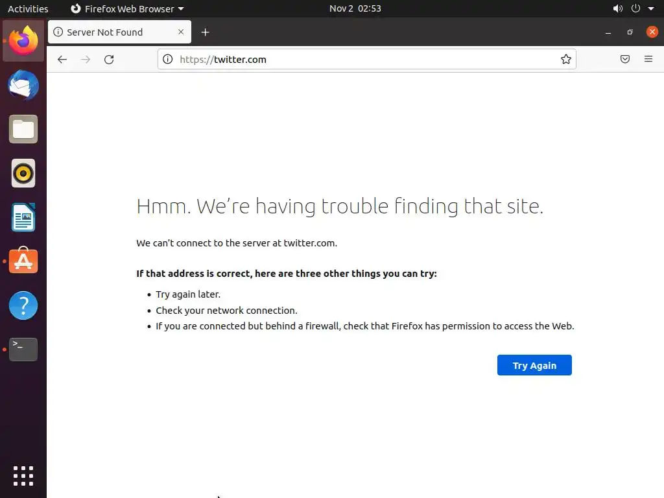664x498 pixels.
Task: Click the forward navigation arrow
Action: coord(86,59)
